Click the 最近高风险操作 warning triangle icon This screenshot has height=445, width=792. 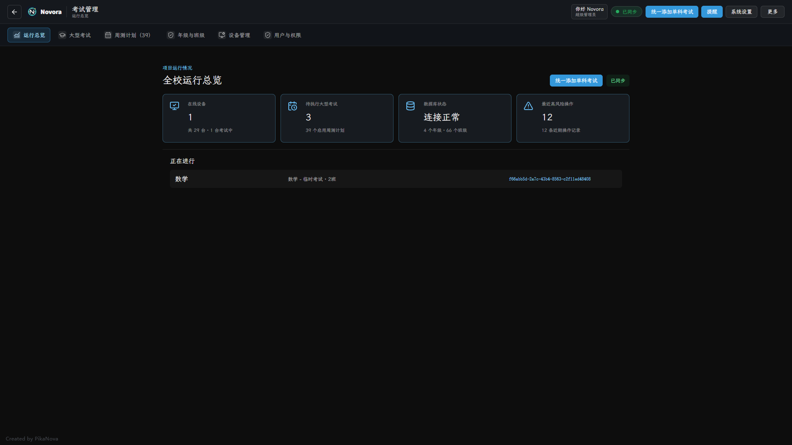coord(528,106)
